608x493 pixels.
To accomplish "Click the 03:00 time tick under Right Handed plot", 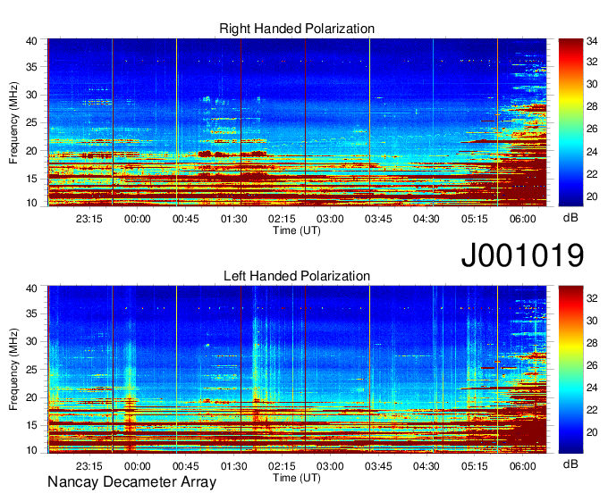I will [x=330, y=219].
